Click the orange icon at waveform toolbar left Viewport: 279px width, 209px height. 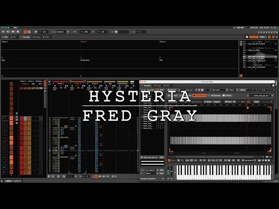[169, 160]
